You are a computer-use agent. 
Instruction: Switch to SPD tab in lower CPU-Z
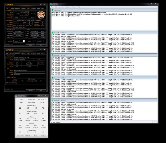[x=29, y=54]
